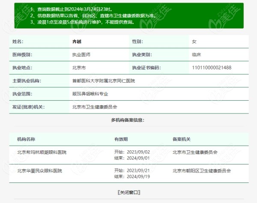
Task: Select 北京希玛林顺潮眼科医院 row name
Action: [42, 152]
